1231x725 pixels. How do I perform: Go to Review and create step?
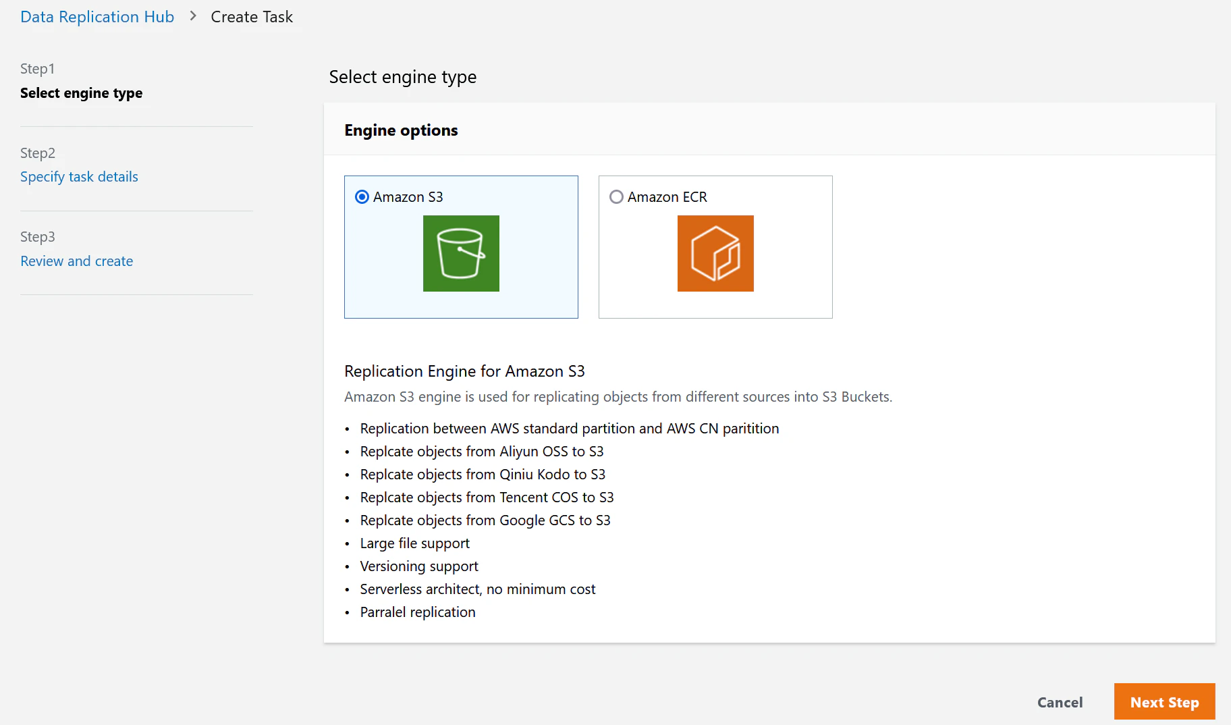pyautogui.click(x=76, y=261)
